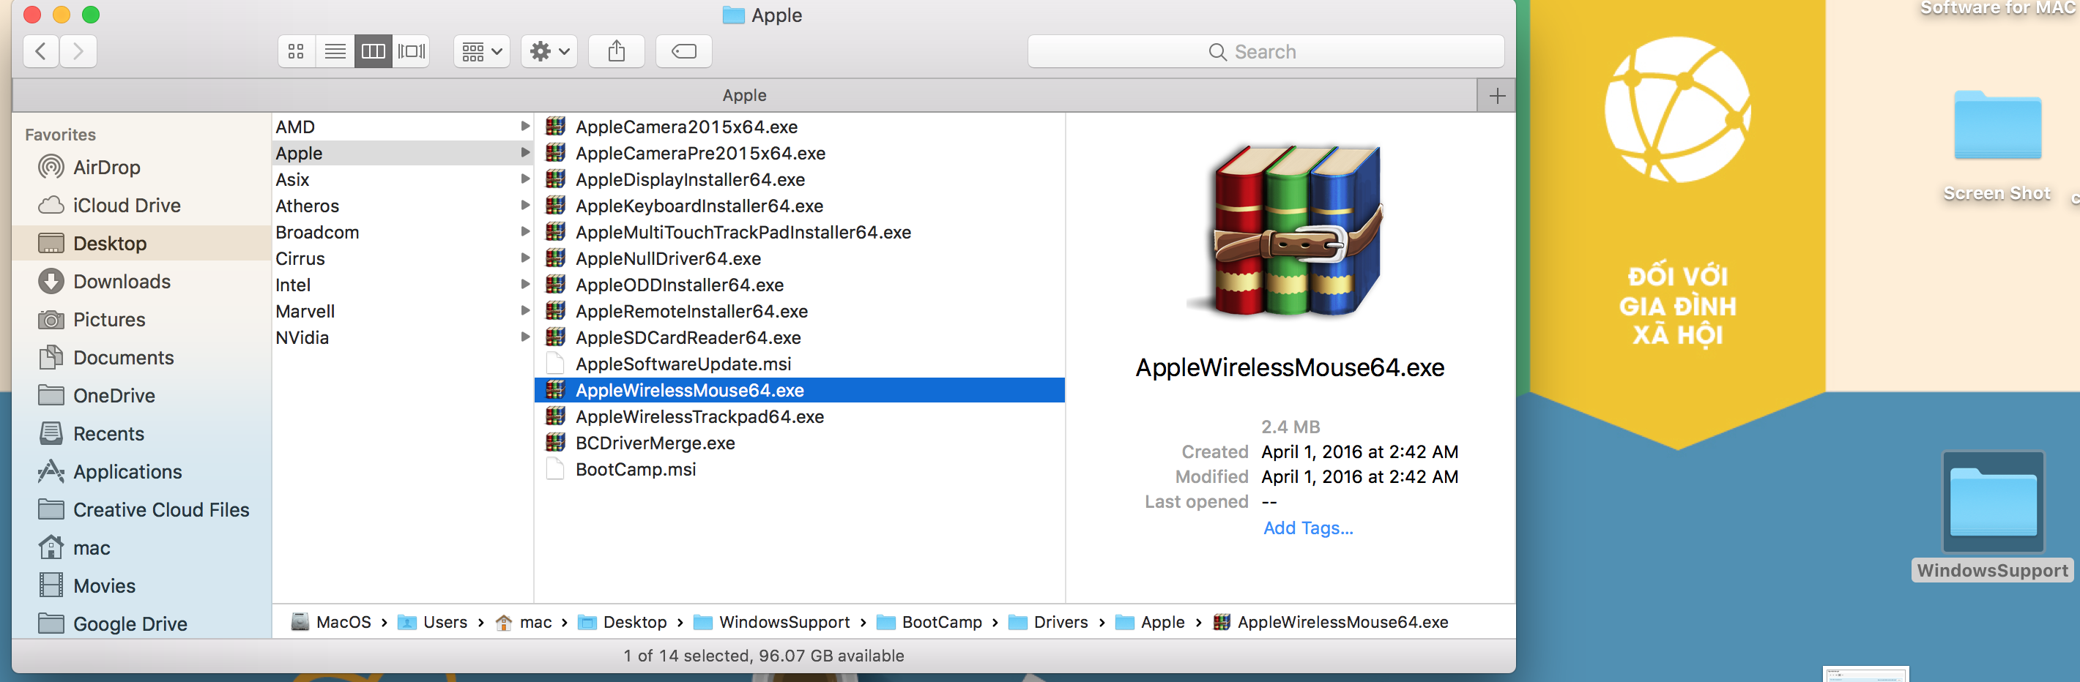
Task: Select AppleODDInstaller64.exe file icon
Action: point(556,284)
